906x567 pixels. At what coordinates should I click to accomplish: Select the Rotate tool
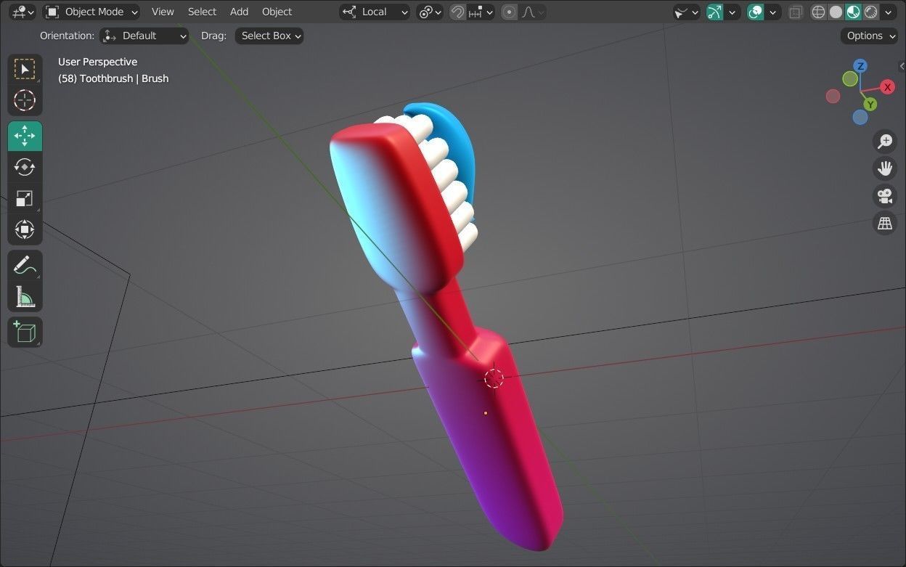pos(25,167)
